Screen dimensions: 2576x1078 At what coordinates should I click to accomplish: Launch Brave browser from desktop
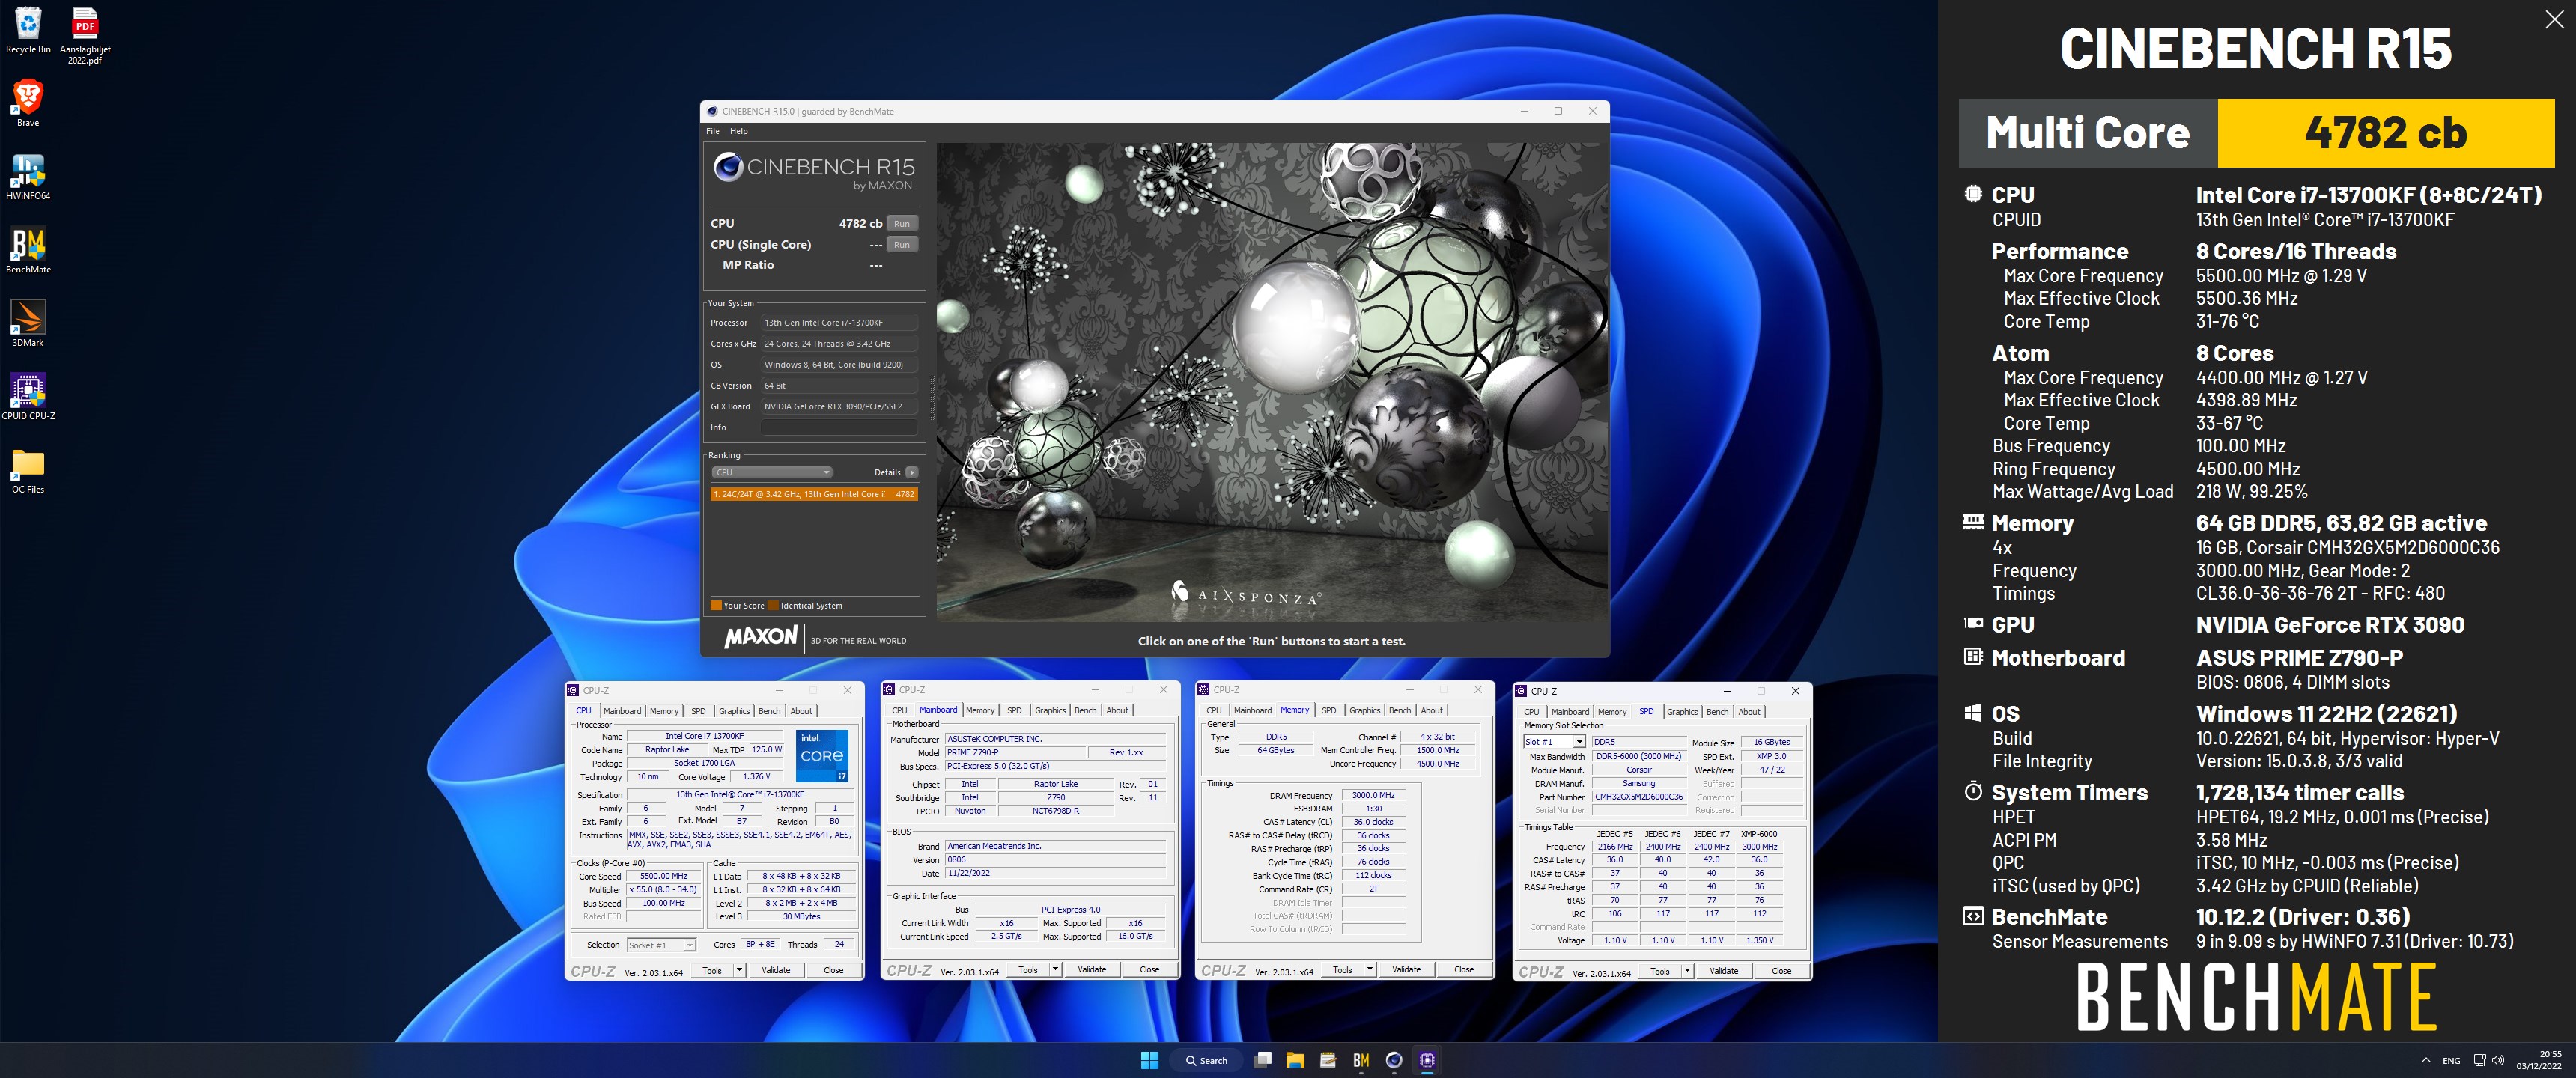28,102
